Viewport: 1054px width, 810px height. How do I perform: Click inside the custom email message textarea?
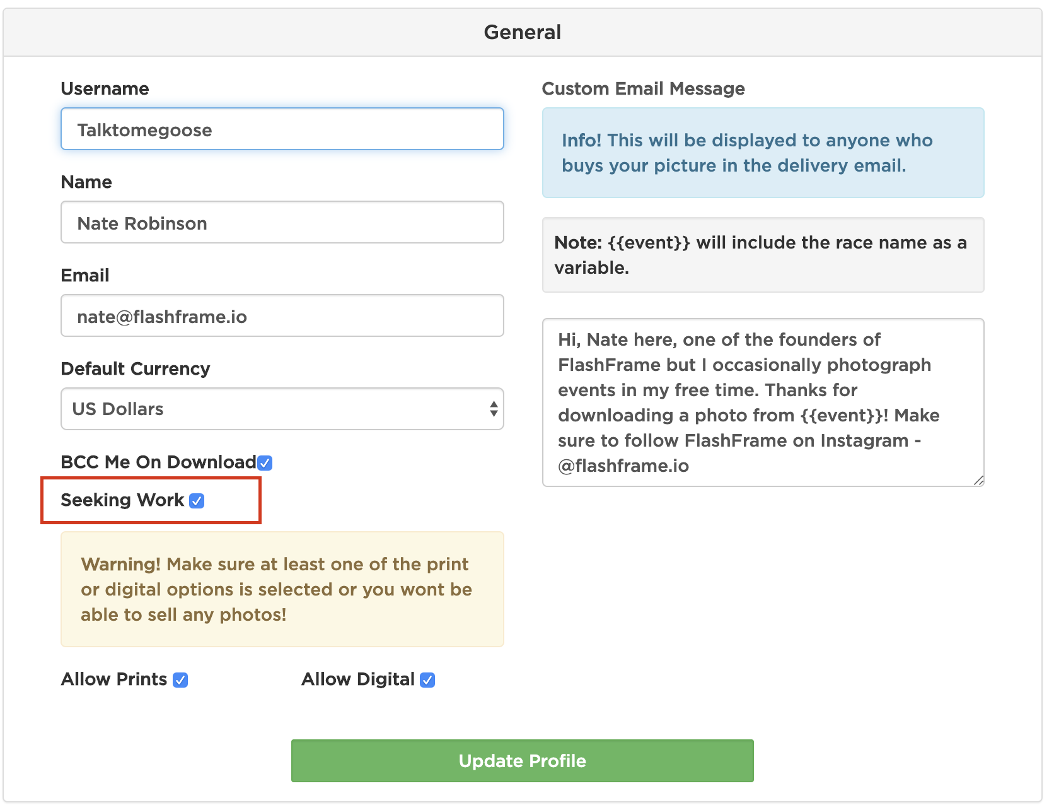[762, 402]
